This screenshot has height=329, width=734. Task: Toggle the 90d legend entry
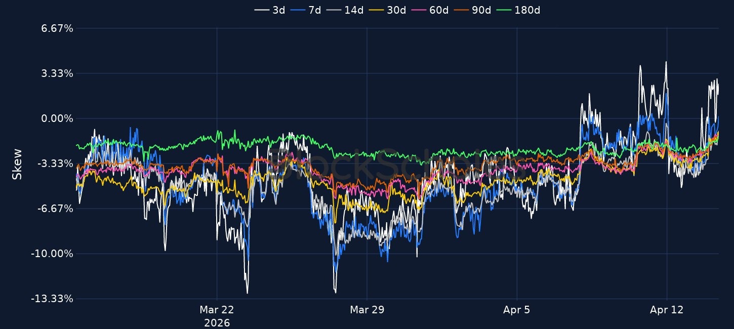coord(472,10)
